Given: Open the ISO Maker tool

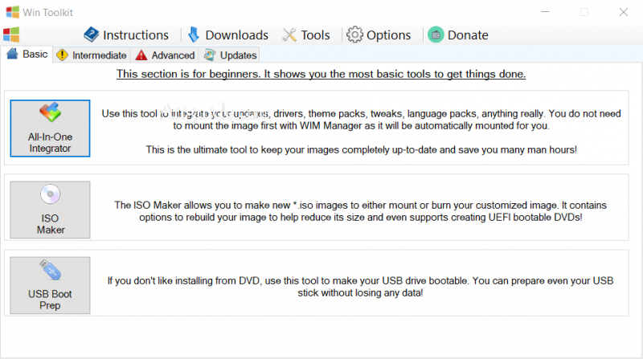Looking at the screenshot, I should pyautogui.click(x=50, y=210).
